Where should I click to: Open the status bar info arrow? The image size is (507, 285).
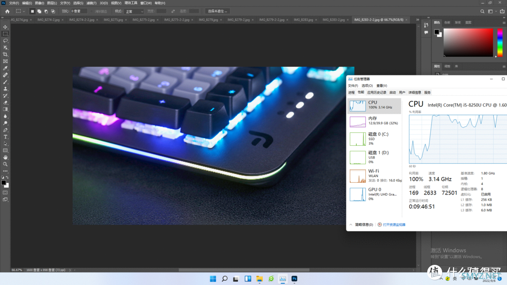click(70, 270)
